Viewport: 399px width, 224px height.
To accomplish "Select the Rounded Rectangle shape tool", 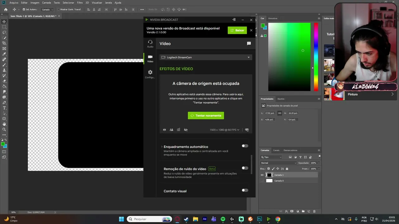I will 4,119.
